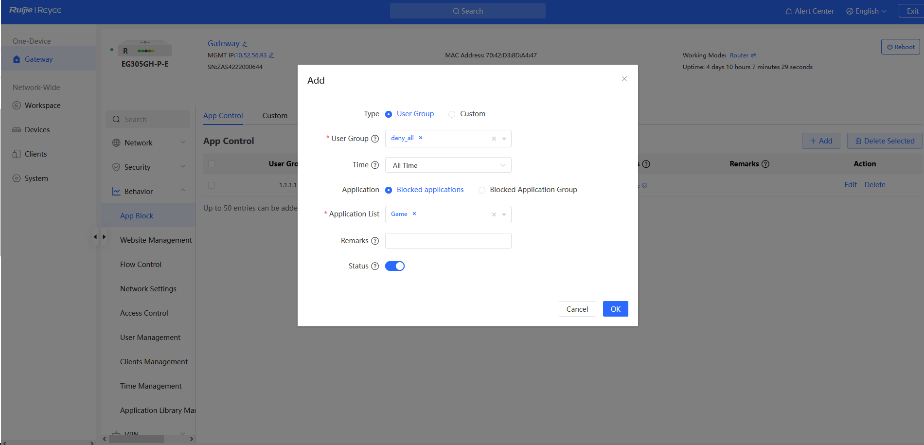Image resolution: width=924 pixels, height=445 pixels.
Task: Open User Management menu item
Action: [150, 338]
